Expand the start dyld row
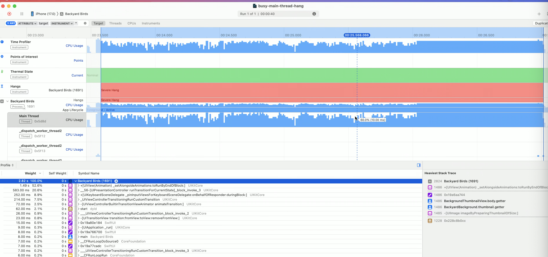The width and height of the screenshot is (548, 257). [x=79, y=209]
